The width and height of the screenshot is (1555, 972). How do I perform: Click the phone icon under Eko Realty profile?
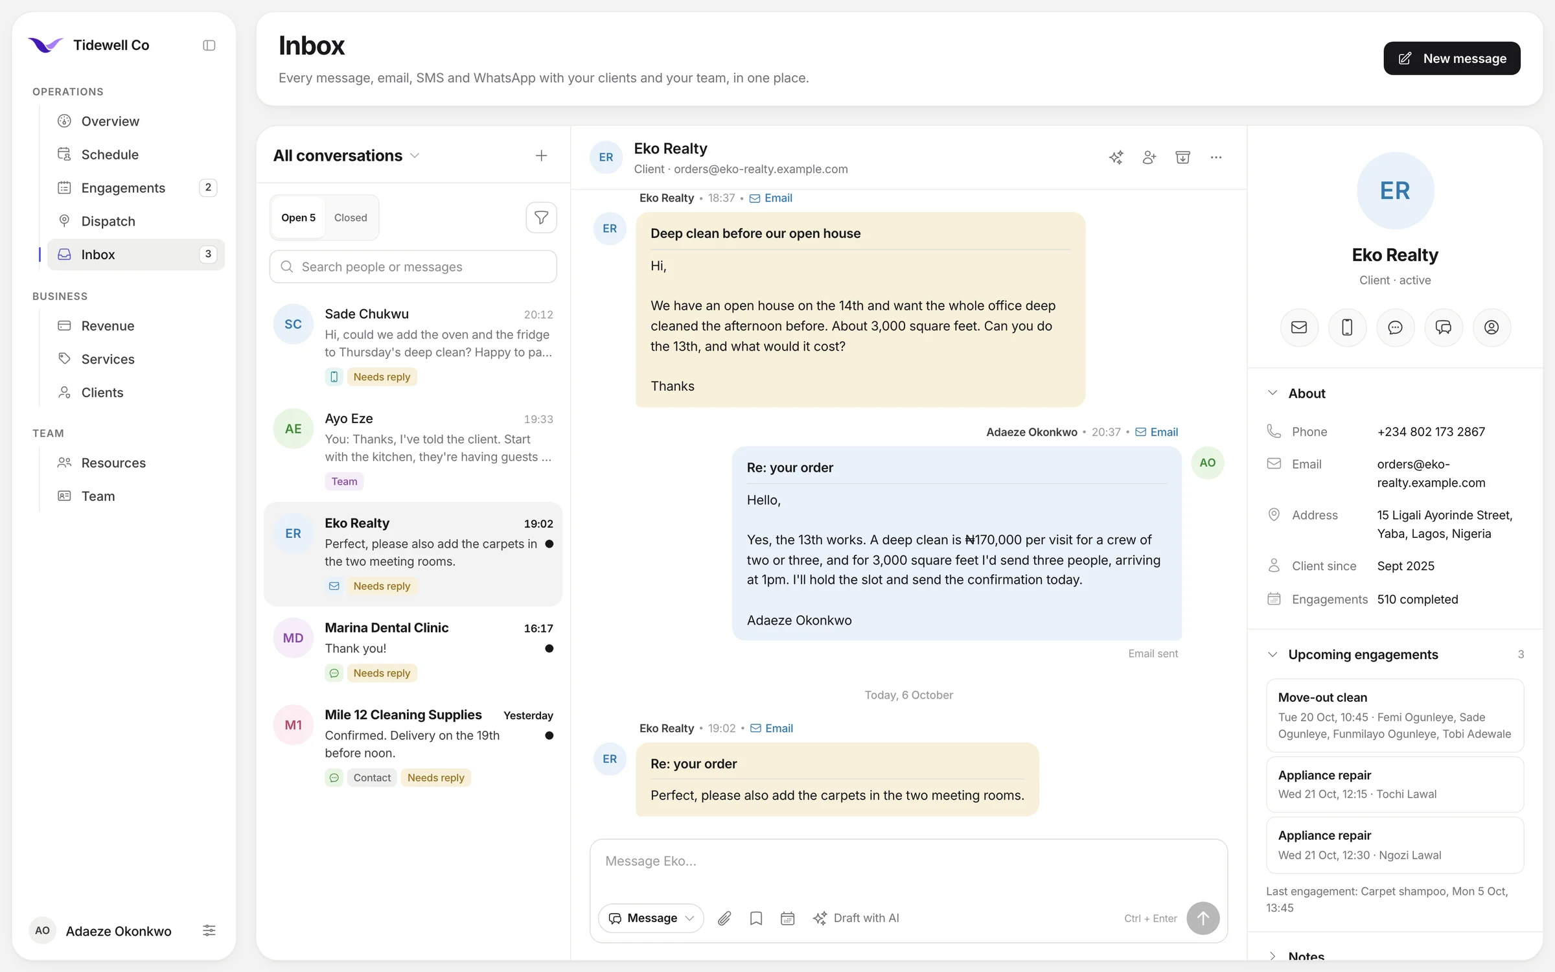click(x=1347, y=327)
